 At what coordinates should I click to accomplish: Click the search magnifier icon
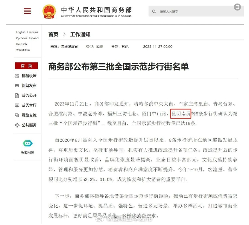tap(154, 12)
